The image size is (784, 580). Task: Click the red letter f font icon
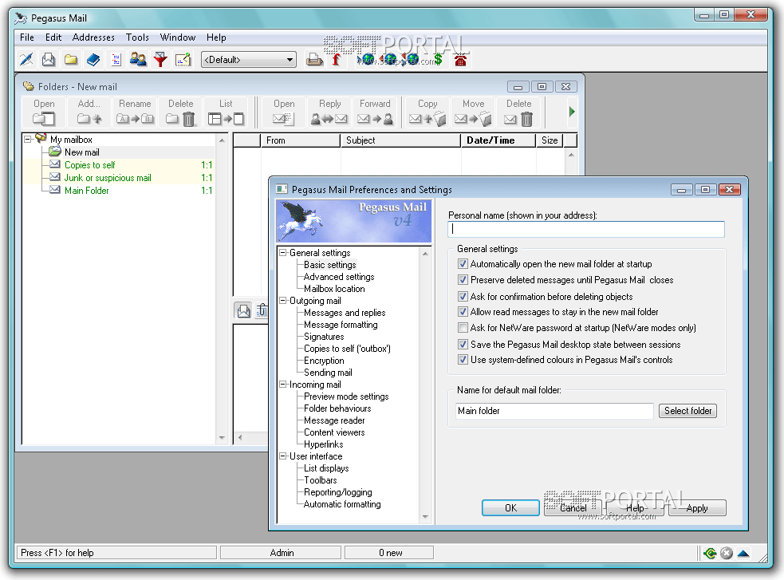click(337, 60)
